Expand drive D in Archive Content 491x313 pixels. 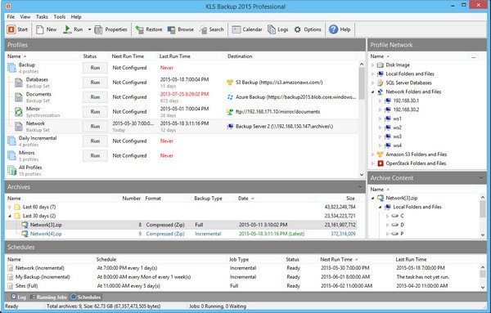(387, 225)
